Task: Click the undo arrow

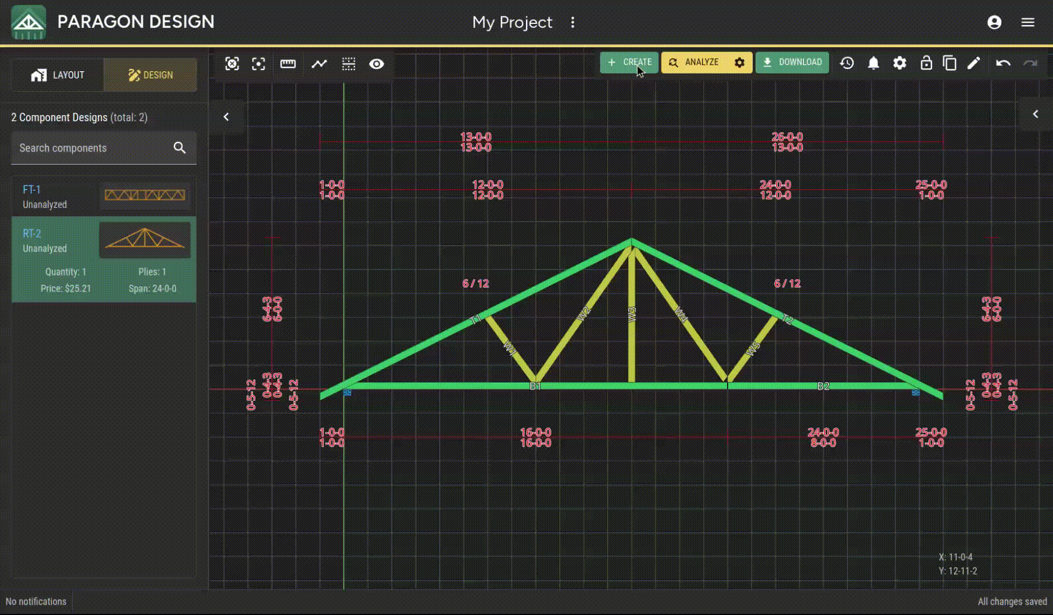Action: tap(1003, 63)
